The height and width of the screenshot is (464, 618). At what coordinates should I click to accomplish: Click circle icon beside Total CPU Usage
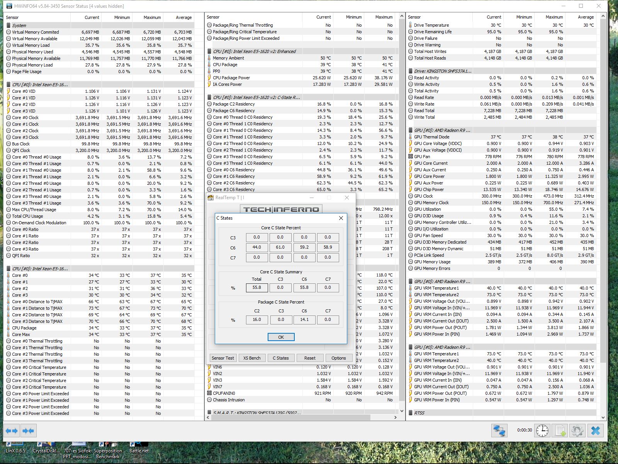8,216
